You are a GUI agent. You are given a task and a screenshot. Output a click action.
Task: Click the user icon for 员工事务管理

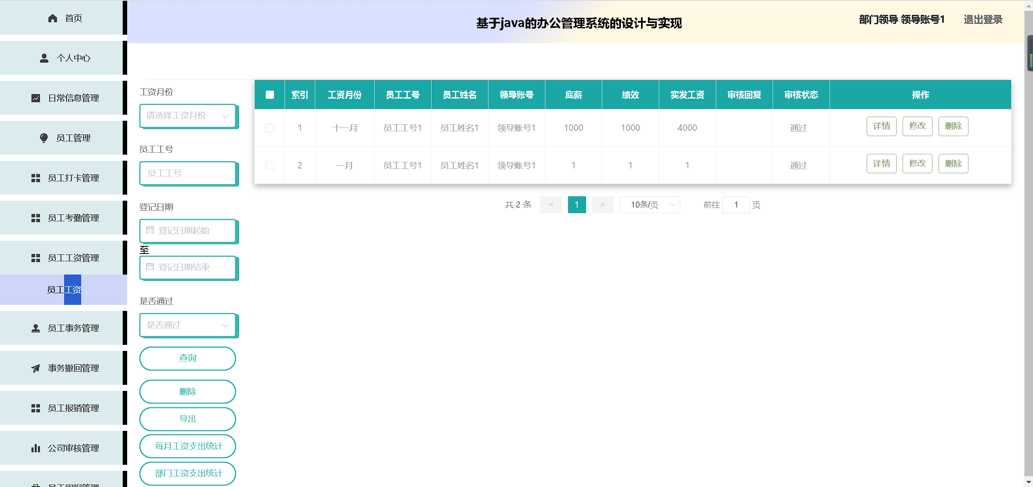pos(36,328)
